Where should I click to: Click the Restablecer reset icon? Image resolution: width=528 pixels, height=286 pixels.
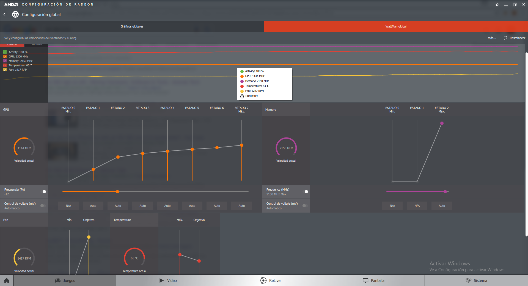(x=505, y=38)
